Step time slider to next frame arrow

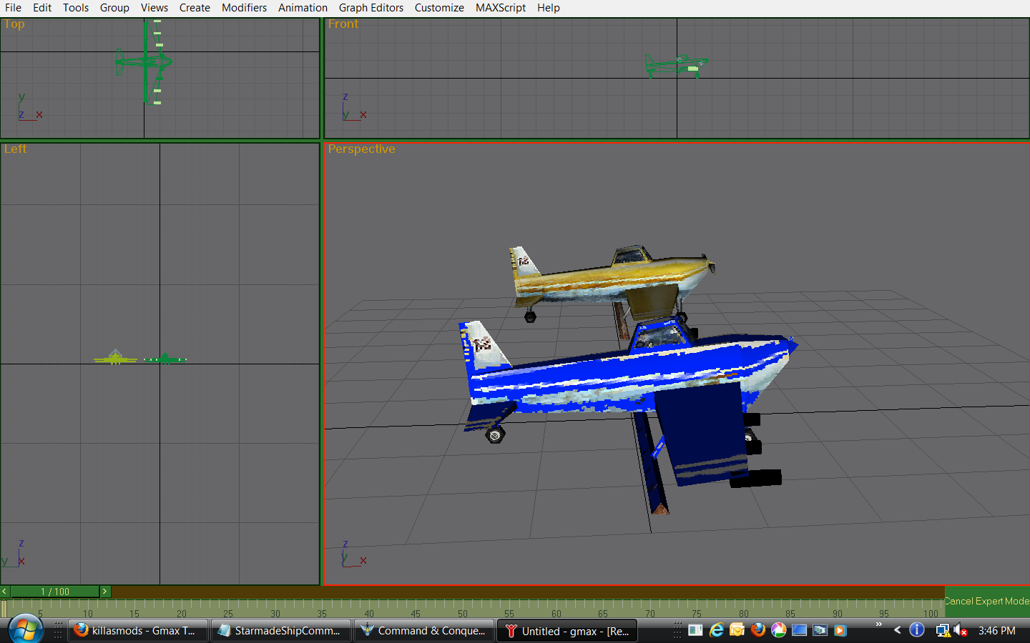(104, 592)
